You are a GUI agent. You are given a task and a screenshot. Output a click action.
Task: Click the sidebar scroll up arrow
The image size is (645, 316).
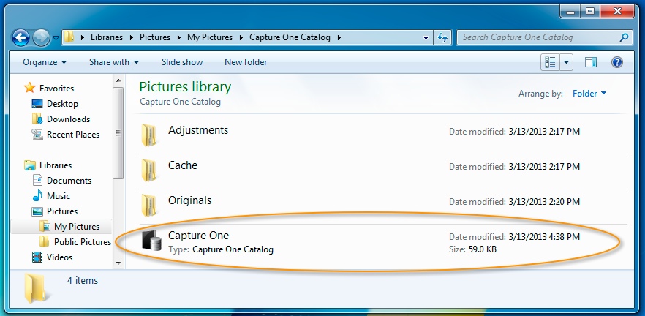(118, 80)
